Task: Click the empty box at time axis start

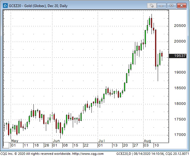Action: pos(6,145)
